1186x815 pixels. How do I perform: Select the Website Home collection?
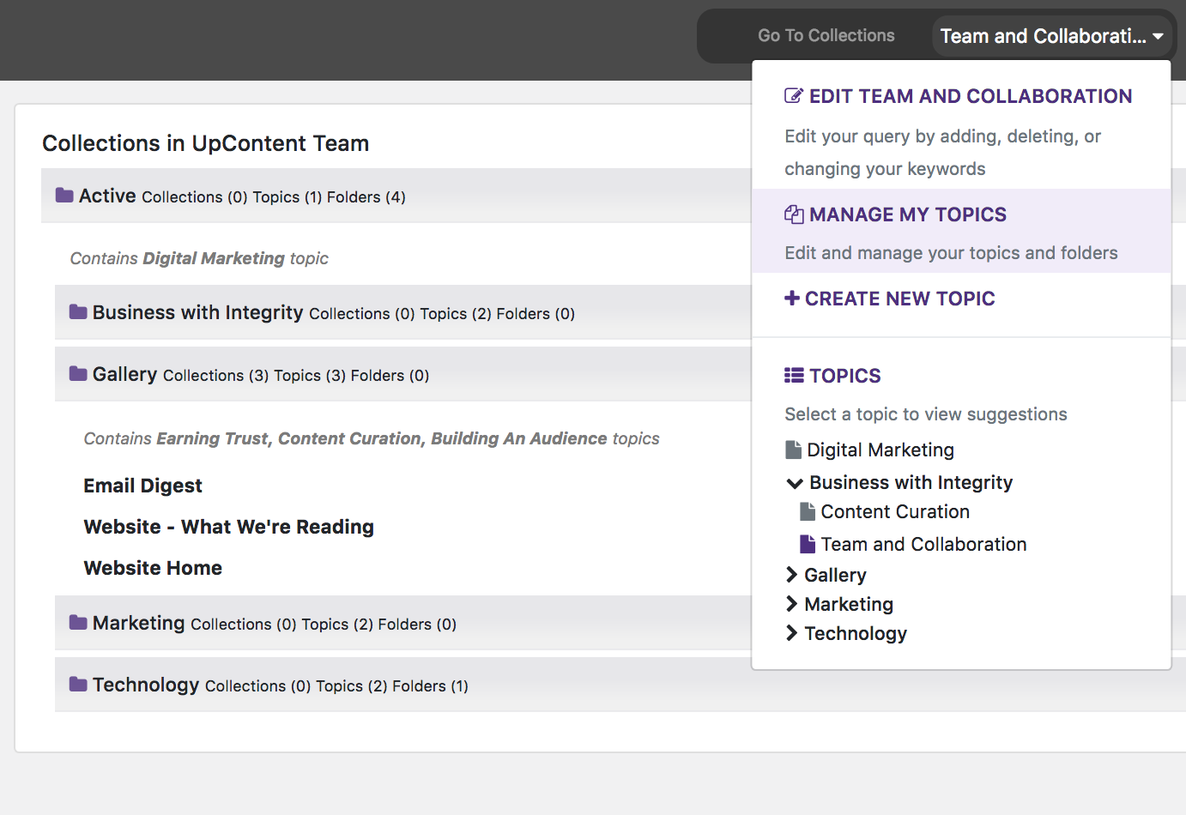pyautogui.click(x=153, y=568)
